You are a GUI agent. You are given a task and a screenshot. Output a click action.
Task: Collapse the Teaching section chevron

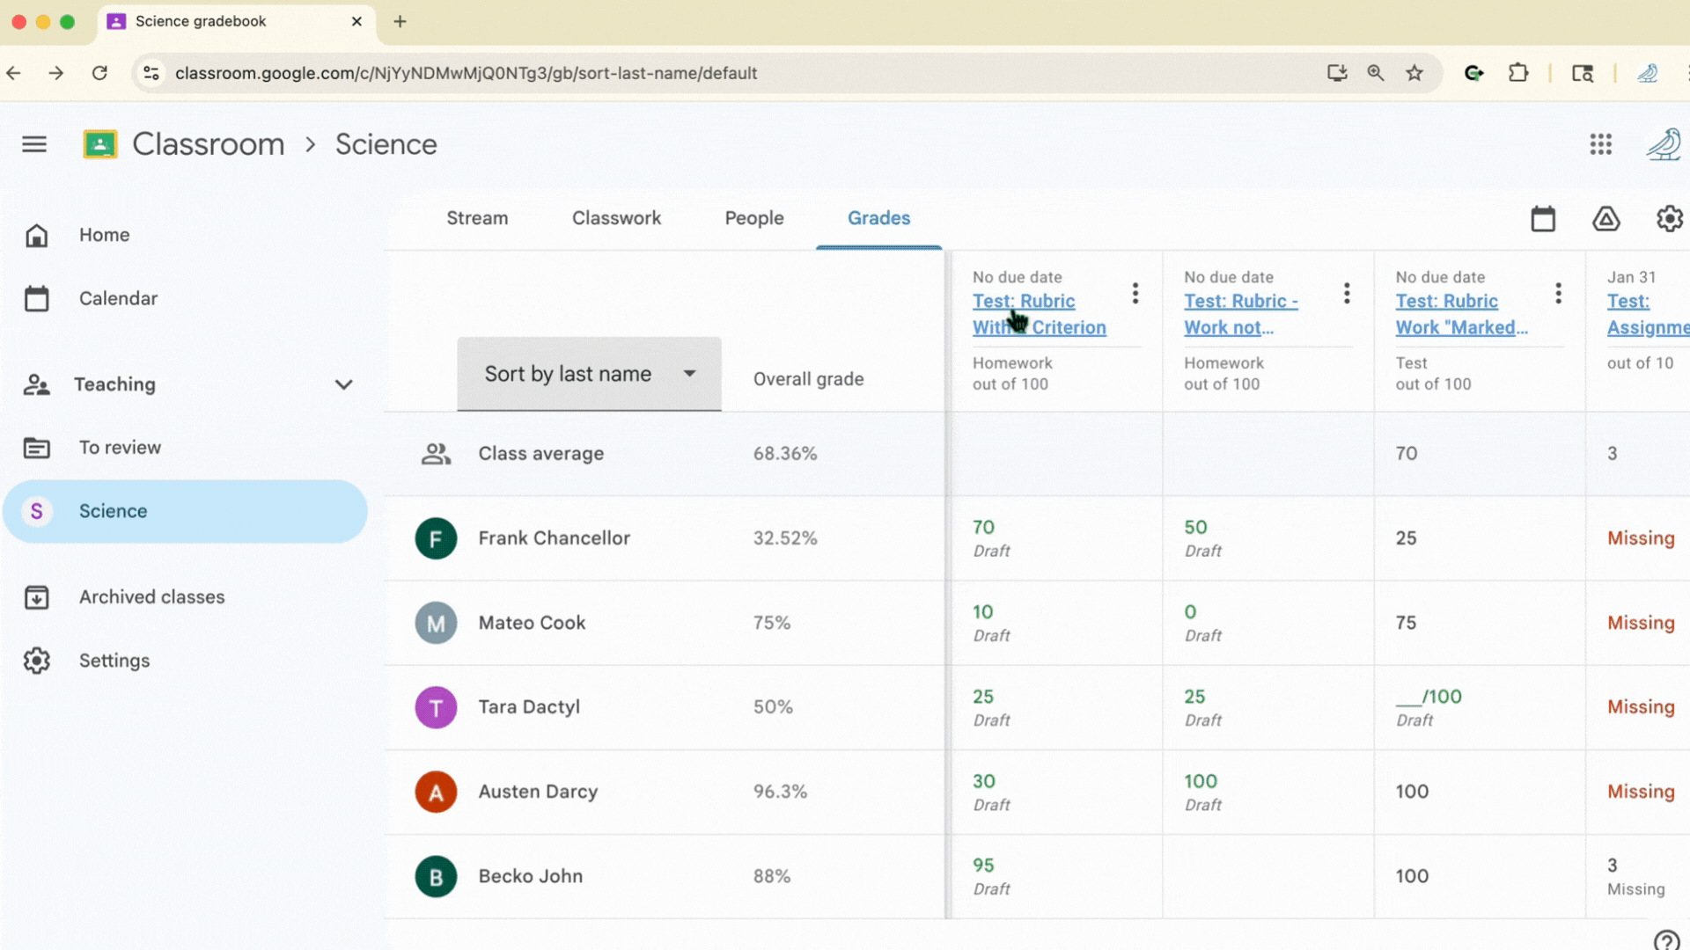[x=343, y=384]
